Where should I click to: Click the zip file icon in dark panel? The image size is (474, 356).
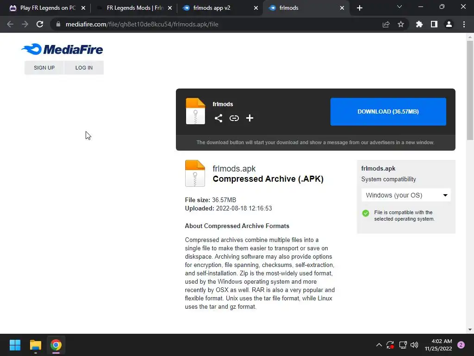pyautogui.click(x=195, y=111)
